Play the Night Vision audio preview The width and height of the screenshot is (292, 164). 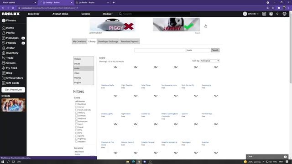pos(136,95)
